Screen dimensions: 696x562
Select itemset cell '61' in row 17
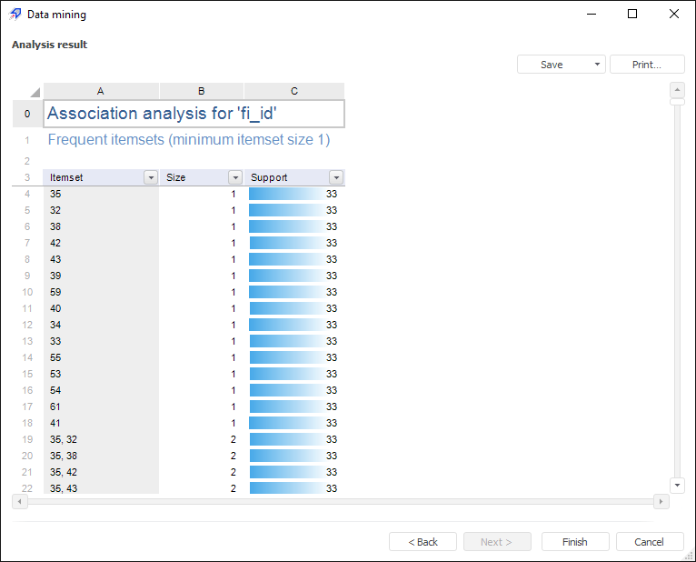pos(101,407)
